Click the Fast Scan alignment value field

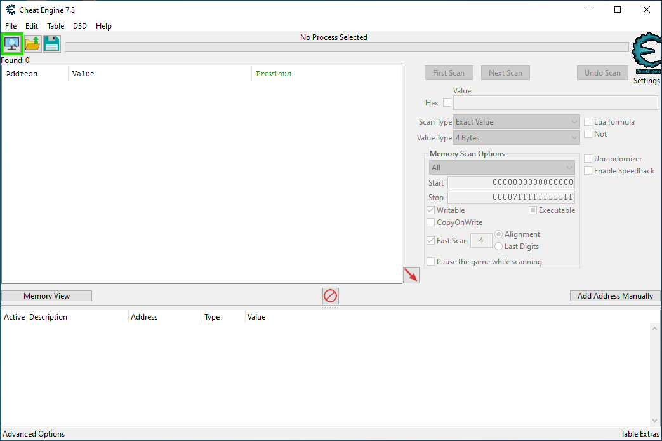coord(481,241)
